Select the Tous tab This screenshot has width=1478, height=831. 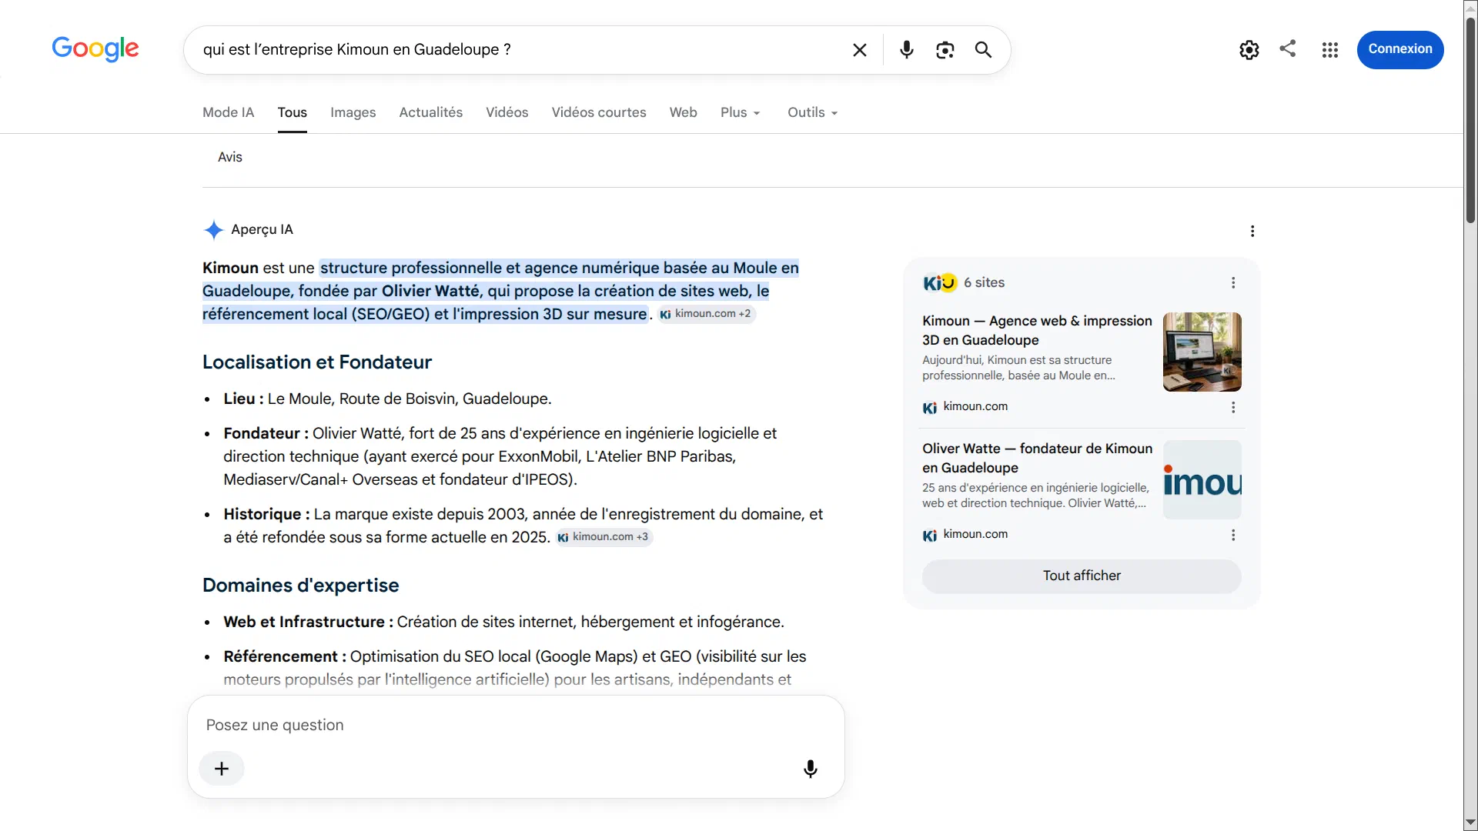pyautogui.click(x=293, y=112)
